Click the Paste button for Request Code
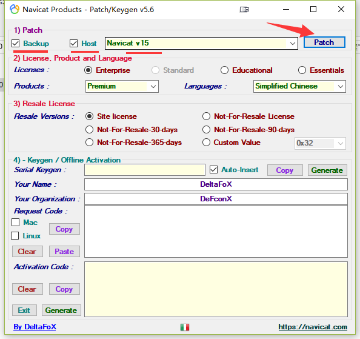The width and height of the screenshot is (360, 339). [64, 252]
